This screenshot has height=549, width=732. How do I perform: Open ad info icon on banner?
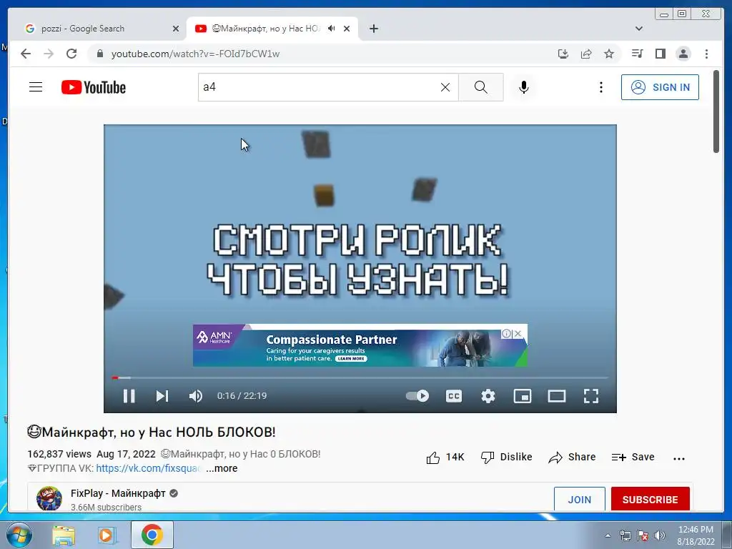(506, 333)
